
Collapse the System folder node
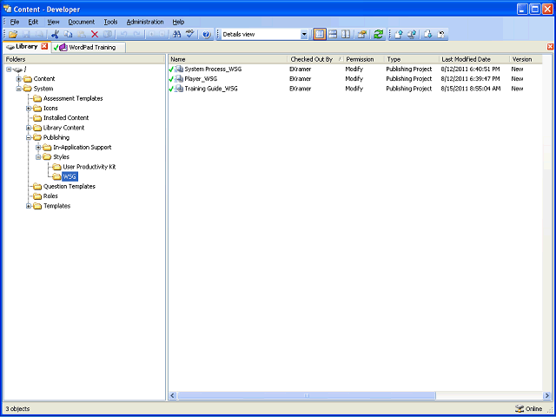(19, 89)
